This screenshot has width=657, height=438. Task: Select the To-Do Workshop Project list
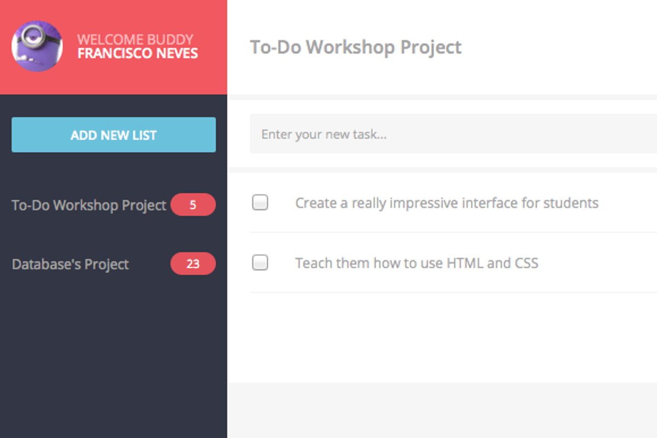click(89, 204)
